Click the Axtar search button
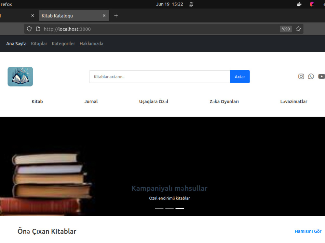Screen dimensions: 325x243 click(240, 77)
